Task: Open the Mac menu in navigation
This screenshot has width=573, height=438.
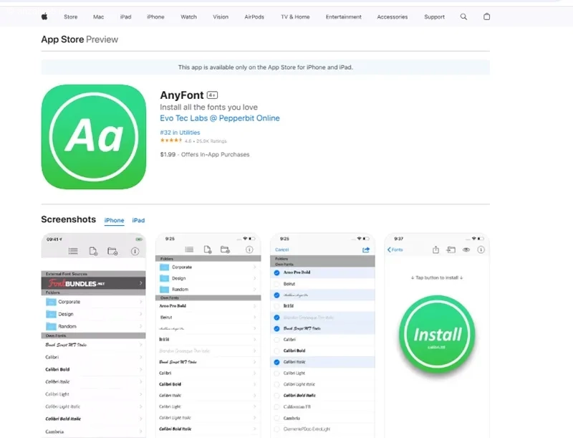Action: [x=97, y=16]
